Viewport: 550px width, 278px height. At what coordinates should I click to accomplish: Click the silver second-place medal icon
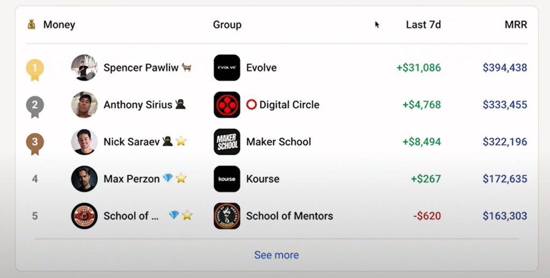pyautogui.click(x=35, y=107)
